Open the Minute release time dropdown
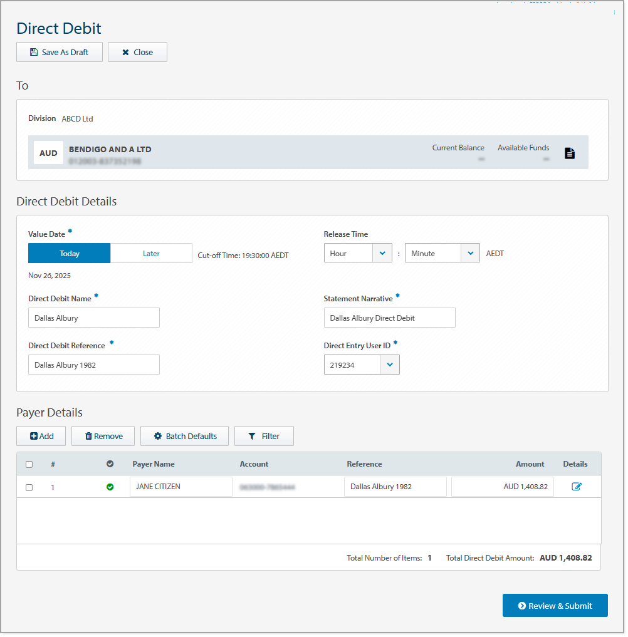Image resolution: width=628 pixels, height=637 pixels. (470, 252)
